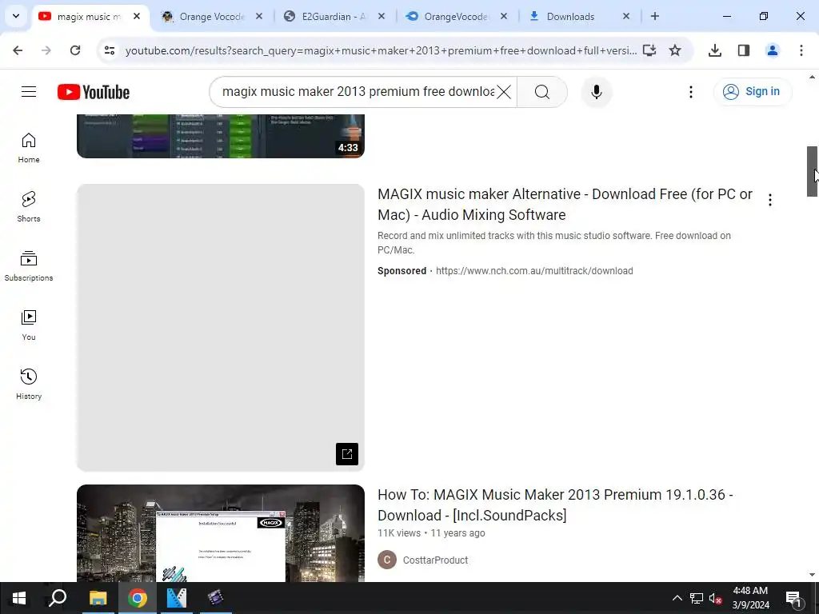Image resolution: width=819 pixels, height=614 pixels.
Task: Open the network tray icon
Action: (697, 598)
